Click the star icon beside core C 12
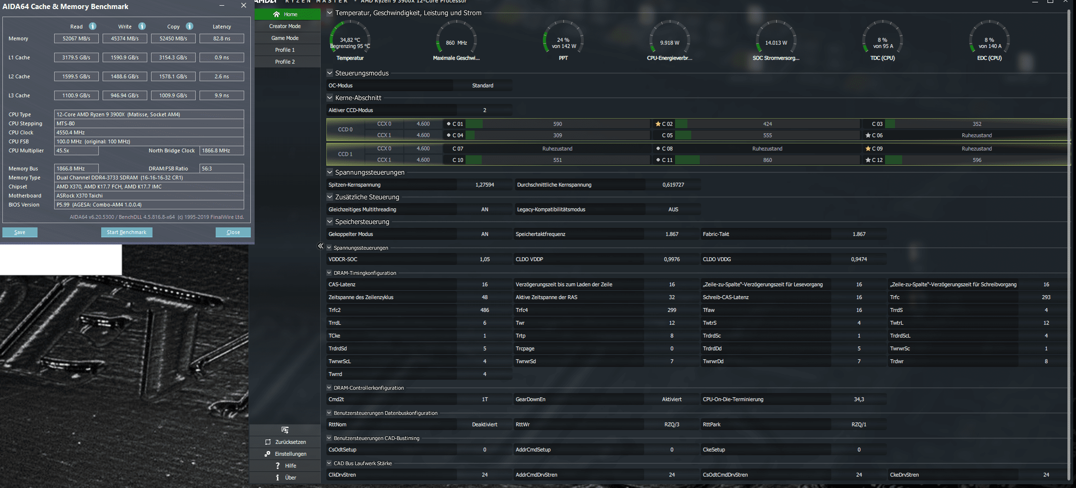The image size is (1076, 488). coord(868,160)
